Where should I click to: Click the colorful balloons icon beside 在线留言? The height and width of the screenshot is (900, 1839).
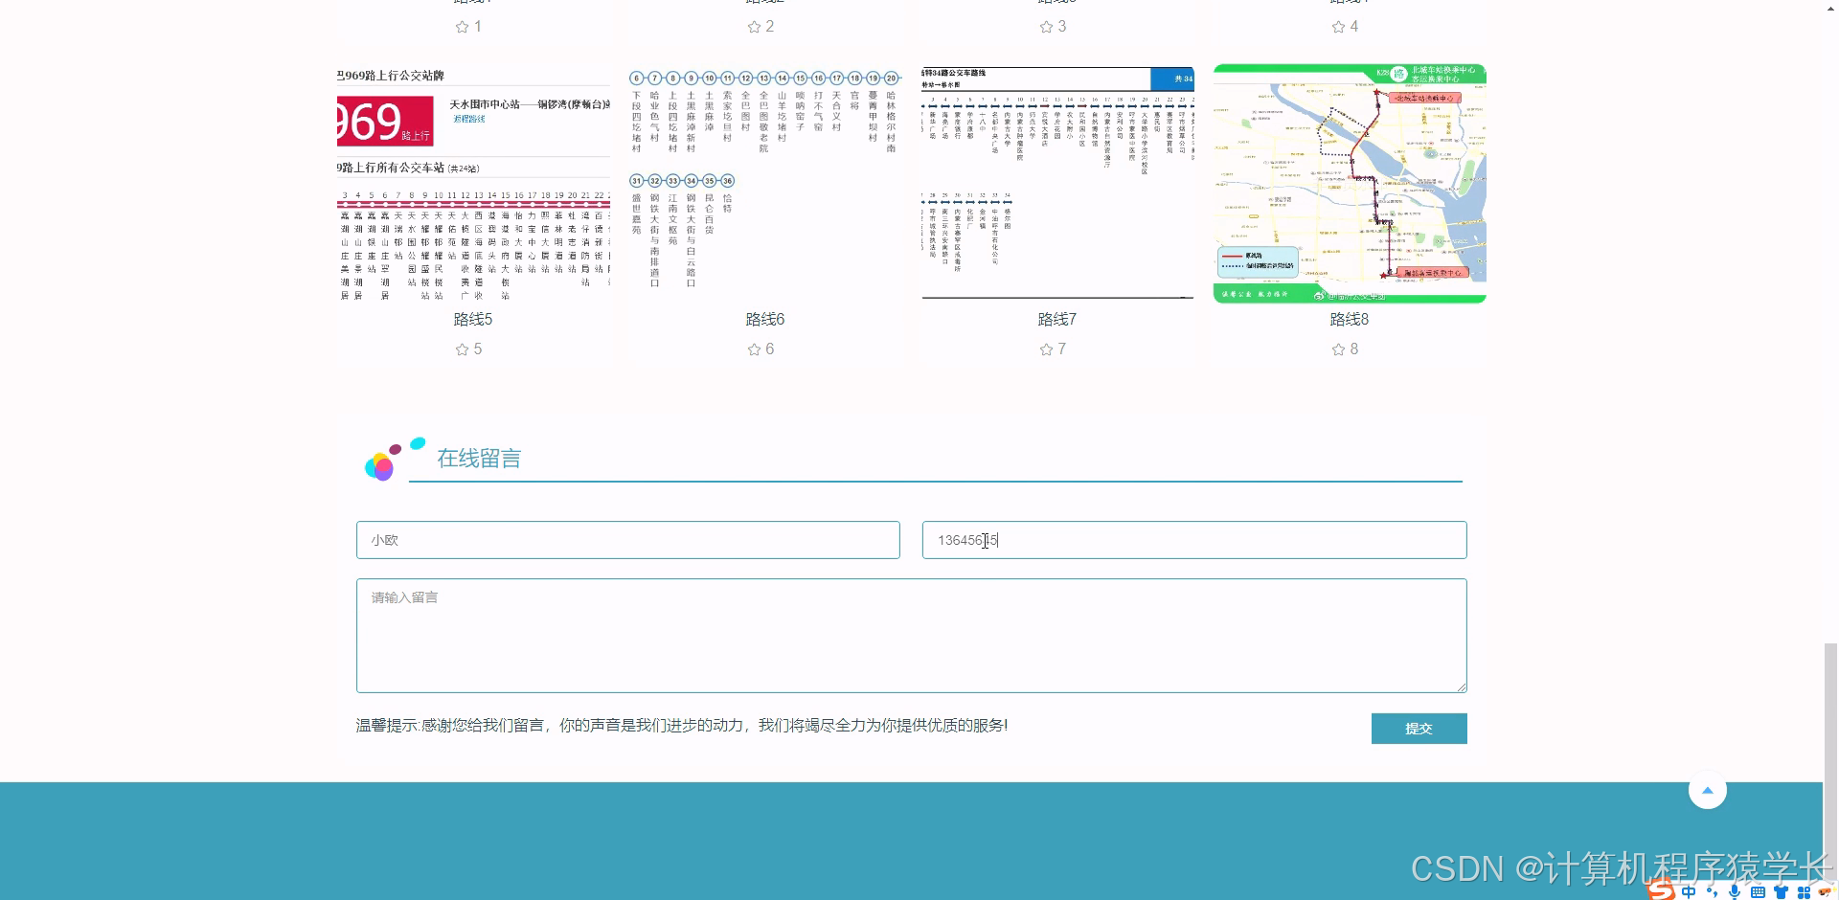[383, 460]
